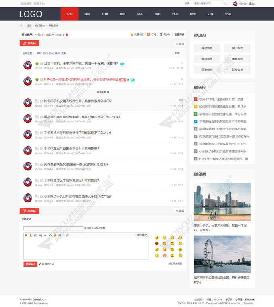Click the paperclip attachment icon
Screen dimensions: 274x307
[67, 235]
